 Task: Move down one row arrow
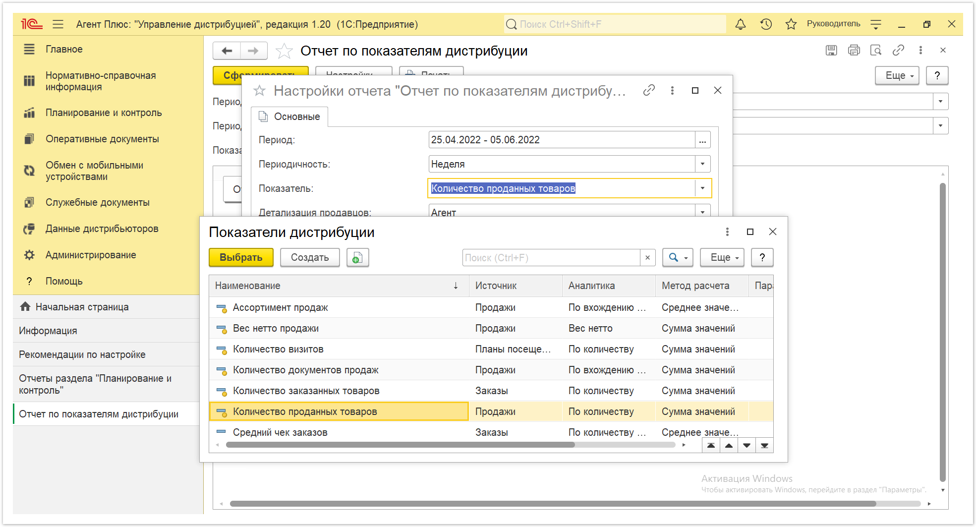746,446
